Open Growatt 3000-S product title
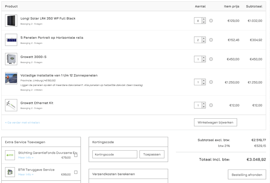 pos(33,57)
